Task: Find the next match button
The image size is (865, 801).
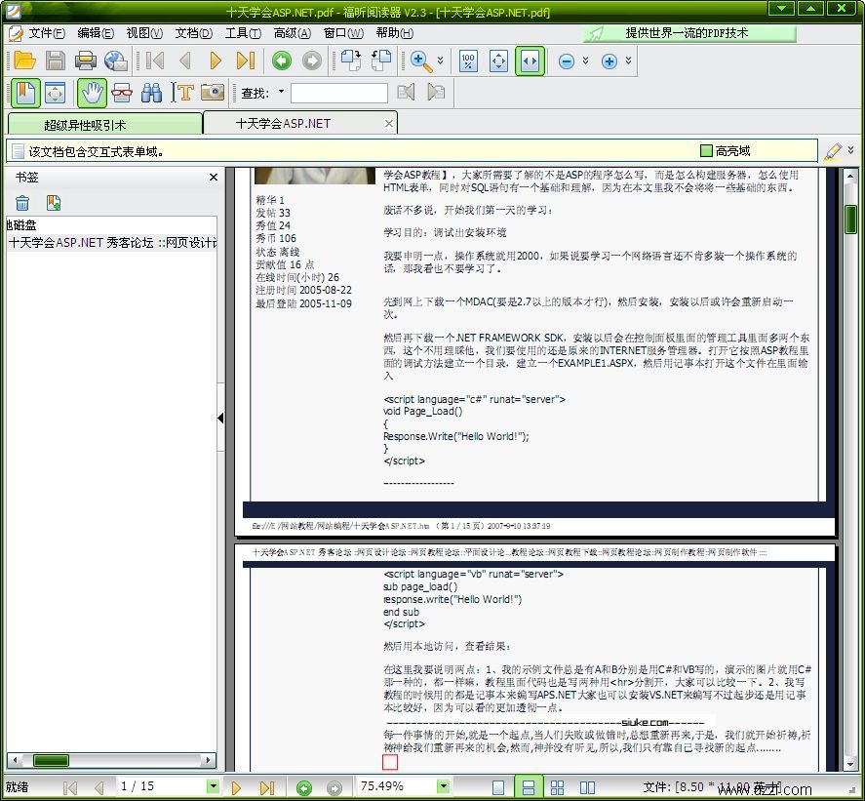Action: pos(436,92)
